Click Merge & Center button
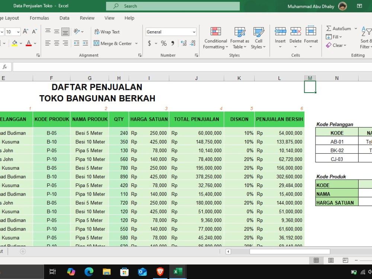This screenshot has width=372, height=279. tap(113, 44)
